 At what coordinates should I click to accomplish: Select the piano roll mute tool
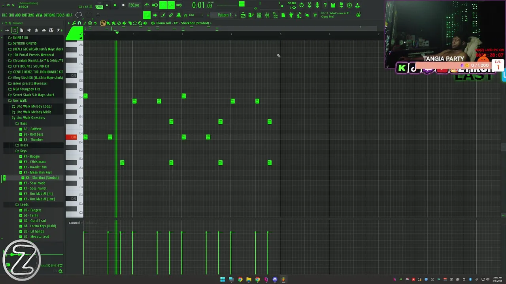coord(124,23)
